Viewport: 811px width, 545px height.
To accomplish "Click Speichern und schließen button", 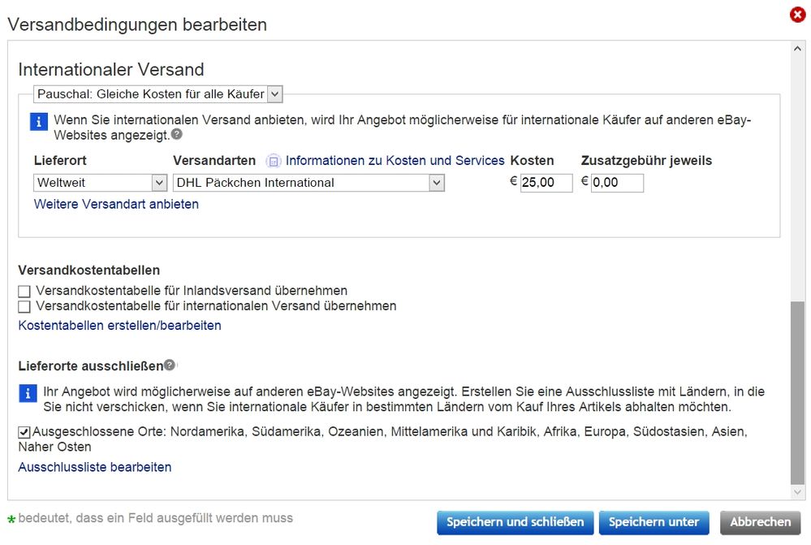I will point(515,522).
